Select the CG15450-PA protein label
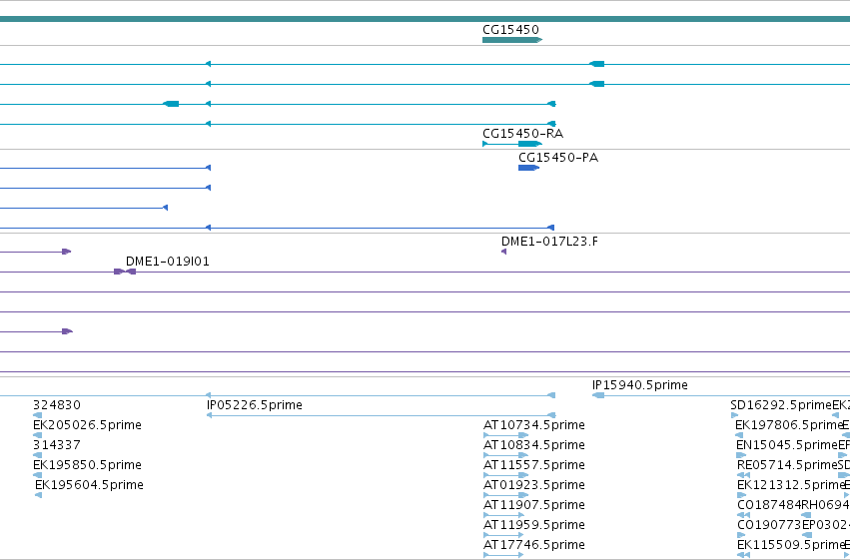Screen dimensions: 850x560 tap(558, 158)
